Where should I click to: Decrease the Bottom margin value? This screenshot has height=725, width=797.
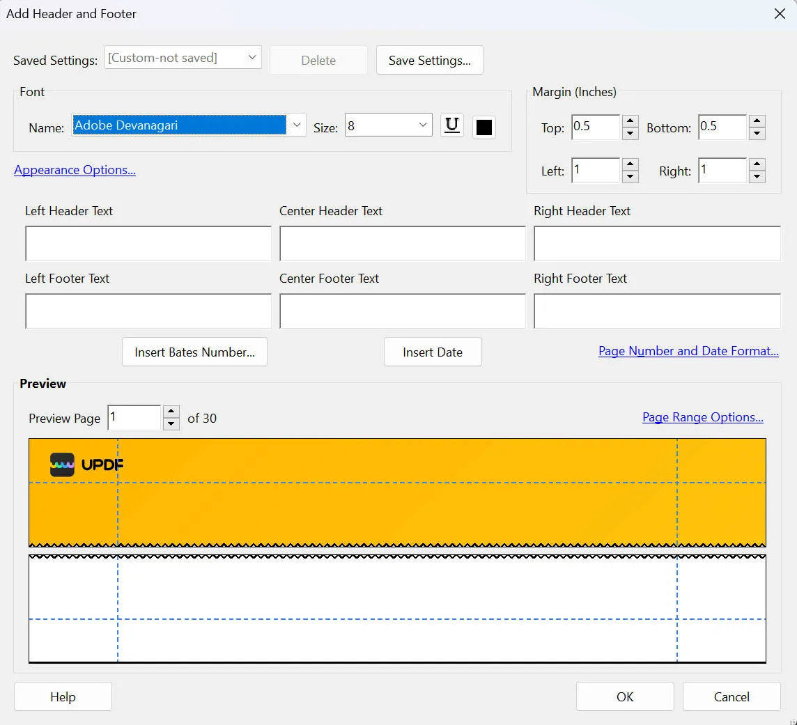(x=757, y=134)
